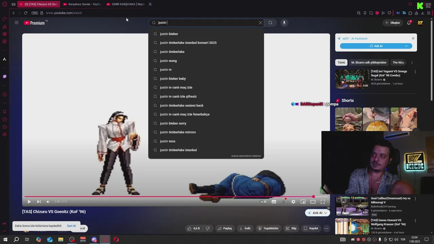
Task: Open the YouTube guide hamburger menu
Action: [x=17, y=23]
